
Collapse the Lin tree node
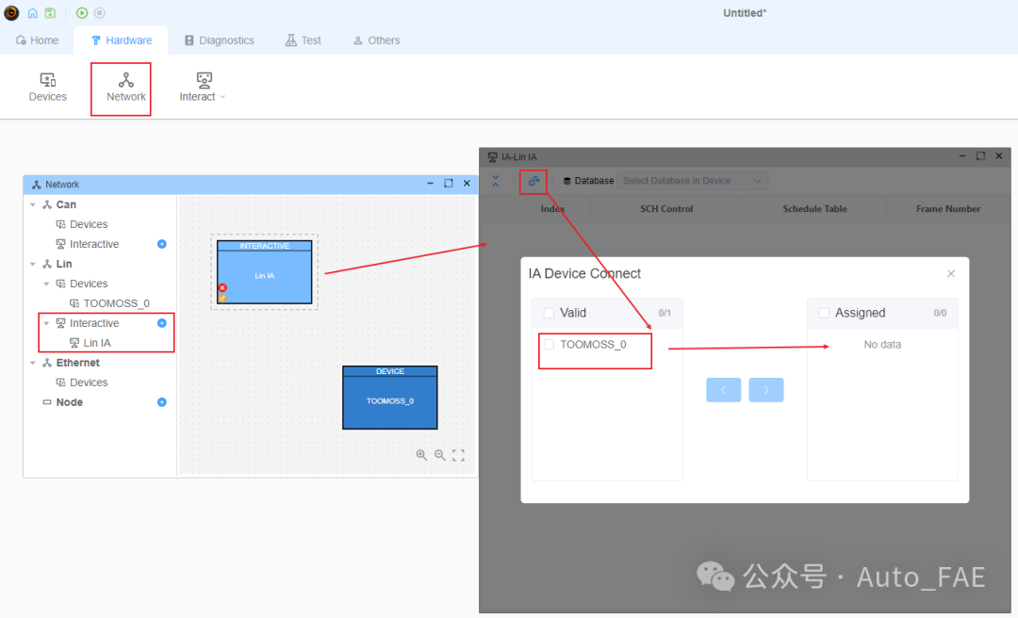(32, 264)
